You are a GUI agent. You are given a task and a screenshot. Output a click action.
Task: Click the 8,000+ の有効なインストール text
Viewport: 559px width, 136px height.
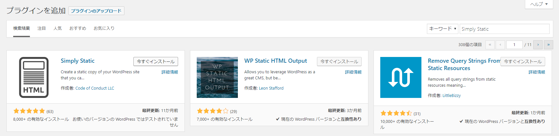(41, 119)
